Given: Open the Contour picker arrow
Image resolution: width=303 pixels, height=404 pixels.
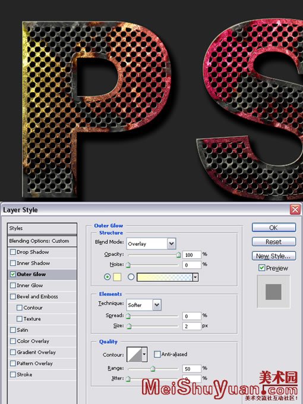Looking at the screenshot, I should click(x=144, y=355).
